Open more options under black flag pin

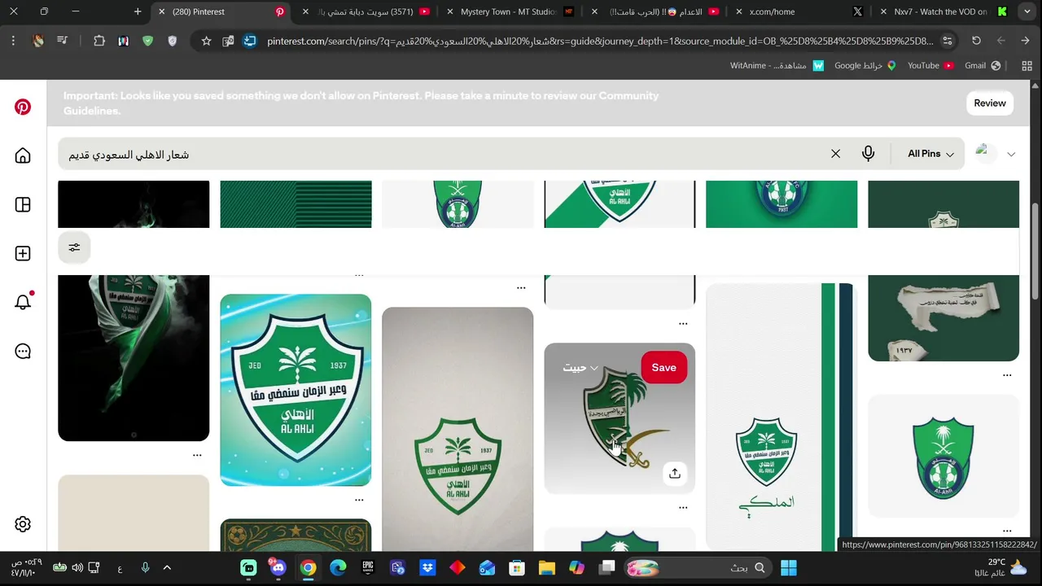(197, 455)
